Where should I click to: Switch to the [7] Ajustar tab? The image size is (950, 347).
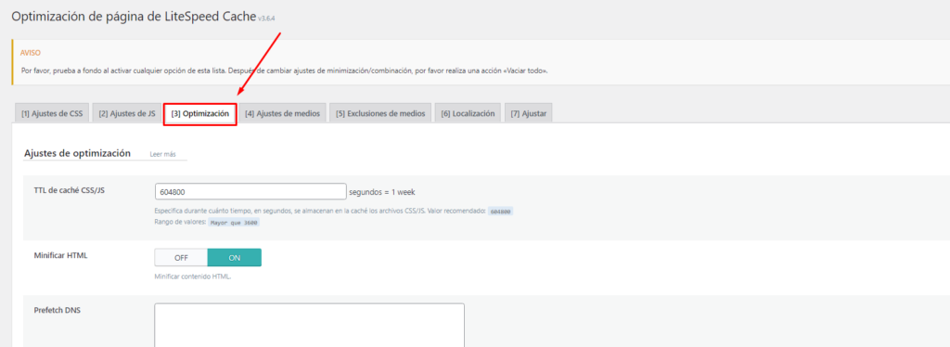pyautogui.click(x=528, y=113)
